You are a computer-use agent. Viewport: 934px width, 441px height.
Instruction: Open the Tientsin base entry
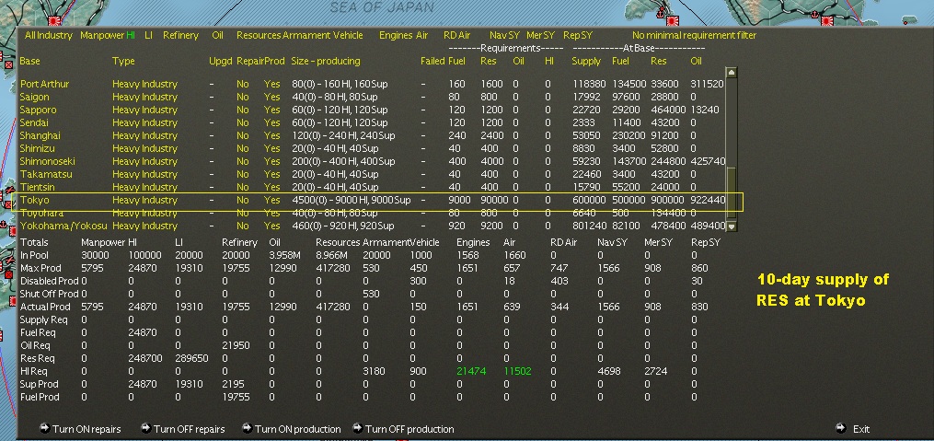pos(38,187)
